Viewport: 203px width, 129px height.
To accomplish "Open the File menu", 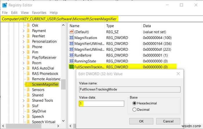I will tap(5, 13).
